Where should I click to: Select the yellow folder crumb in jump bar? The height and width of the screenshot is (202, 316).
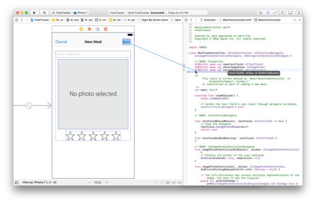click(x=58, y=20)
